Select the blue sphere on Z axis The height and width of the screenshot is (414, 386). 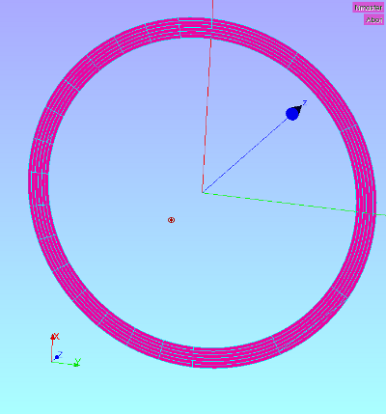pos(292,114)
